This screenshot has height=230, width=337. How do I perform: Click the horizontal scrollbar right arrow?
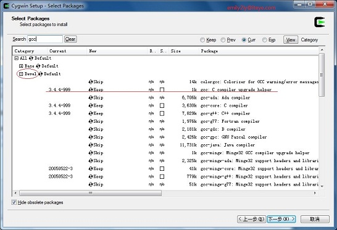coord(315,193)
